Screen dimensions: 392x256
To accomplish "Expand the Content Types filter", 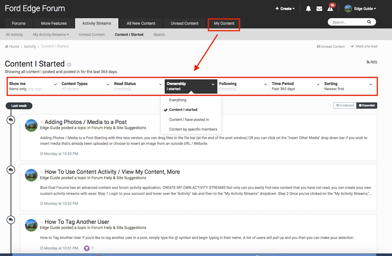I will tap(86, 86).
